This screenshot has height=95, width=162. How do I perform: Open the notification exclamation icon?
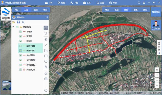click(x=139, y=3)
